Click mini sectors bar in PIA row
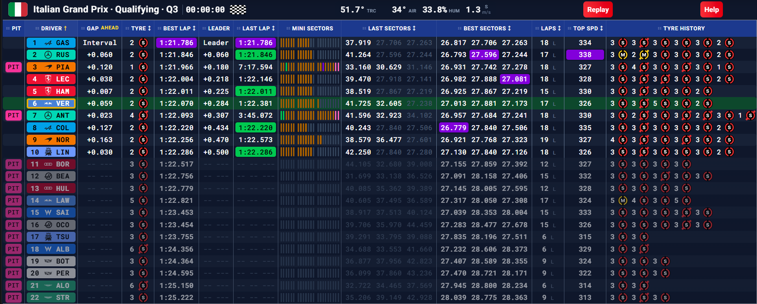 tap(310, 67)
